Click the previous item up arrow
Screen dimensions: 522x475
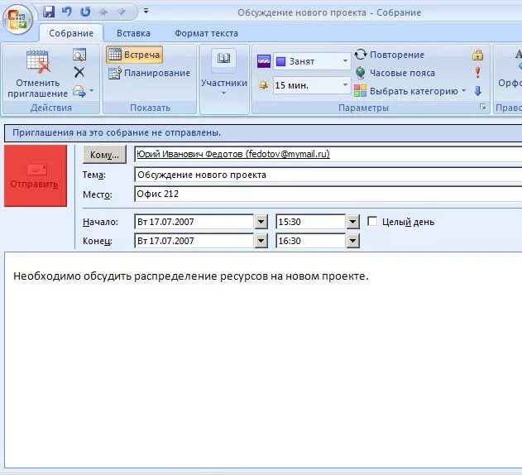pyautogui.click(x=103, y=12)
